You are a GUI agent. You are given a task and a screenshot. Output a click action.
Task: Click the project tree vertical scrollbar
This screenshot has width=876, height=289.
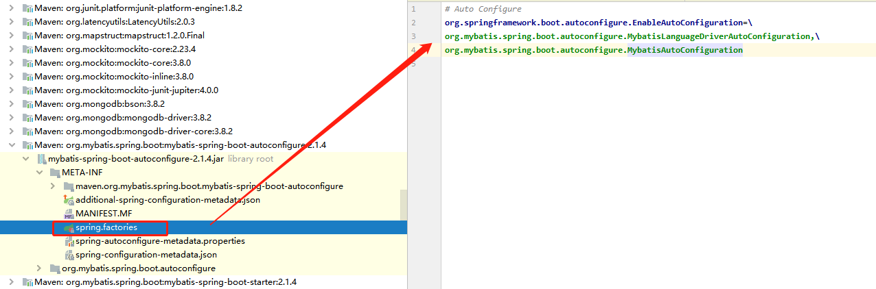coord(404,205)
